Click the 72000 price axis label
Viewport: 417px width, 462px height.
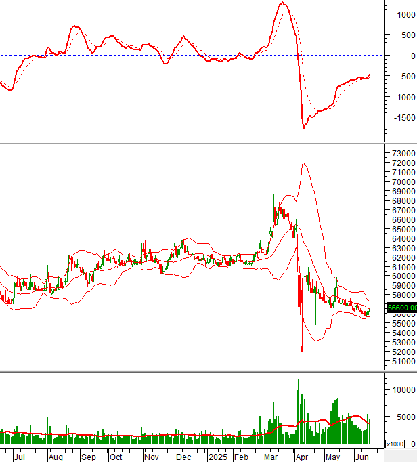(403, 163)
